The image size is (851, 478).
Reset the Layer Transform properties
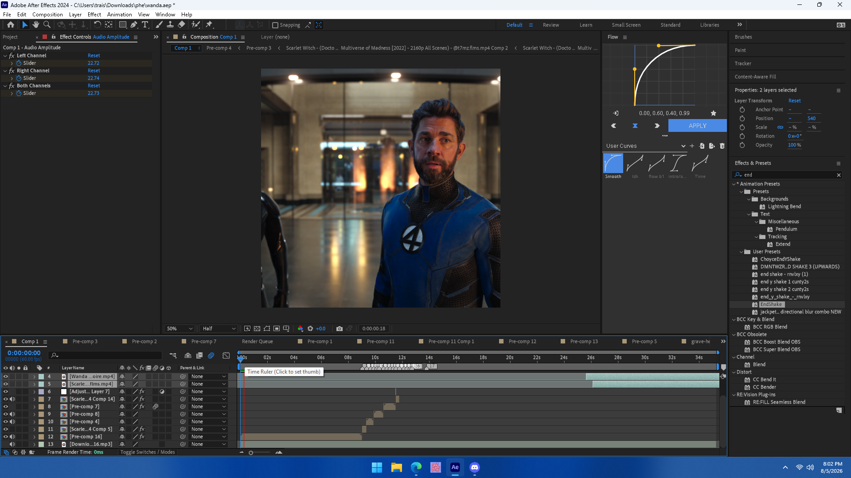(x=794, y=101)
